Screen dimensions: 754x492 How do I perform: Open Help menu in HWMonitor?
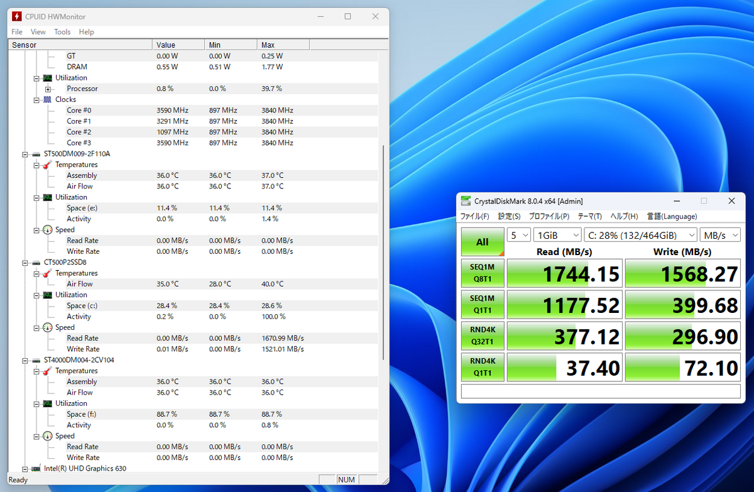tap(87, 32)
